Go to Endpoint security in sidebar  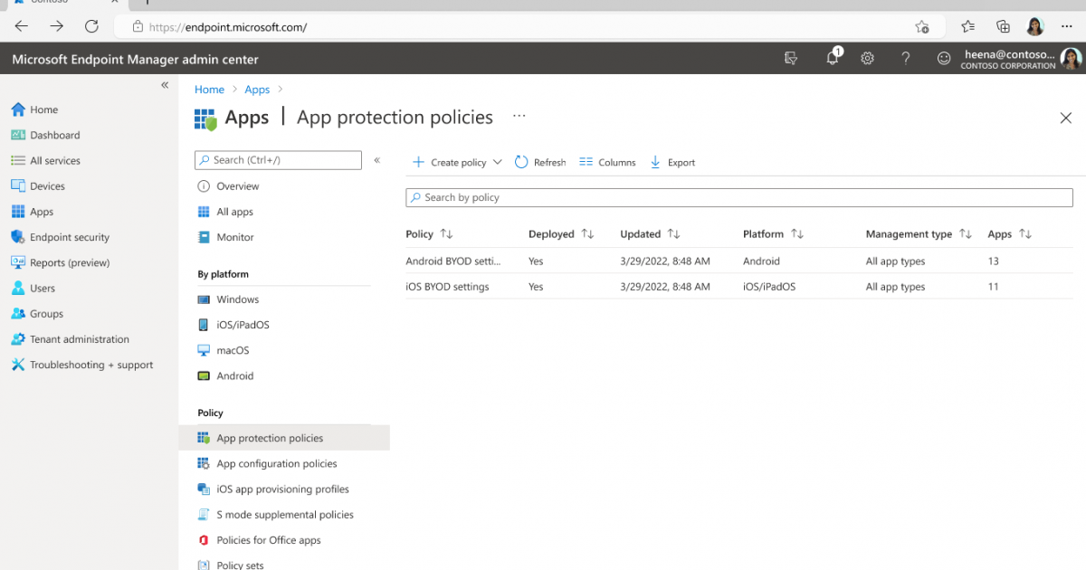pyautogui.click(x=69, y=237)
